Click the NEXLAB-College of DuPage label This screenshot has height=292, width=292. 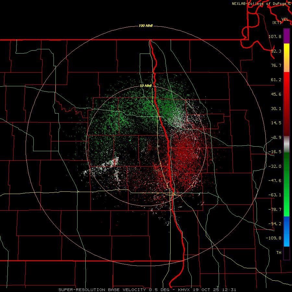point(259,4)
